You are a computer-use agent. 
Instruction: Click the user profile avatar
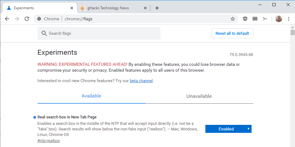[279, 19]
